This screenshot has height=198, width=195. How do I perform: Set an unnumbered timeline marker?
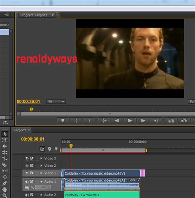(56, 149)
